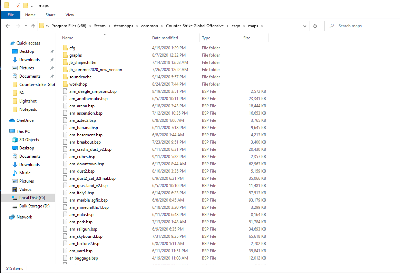
Task: Select am_anothernuke.bsp file name
Action: 88,99
